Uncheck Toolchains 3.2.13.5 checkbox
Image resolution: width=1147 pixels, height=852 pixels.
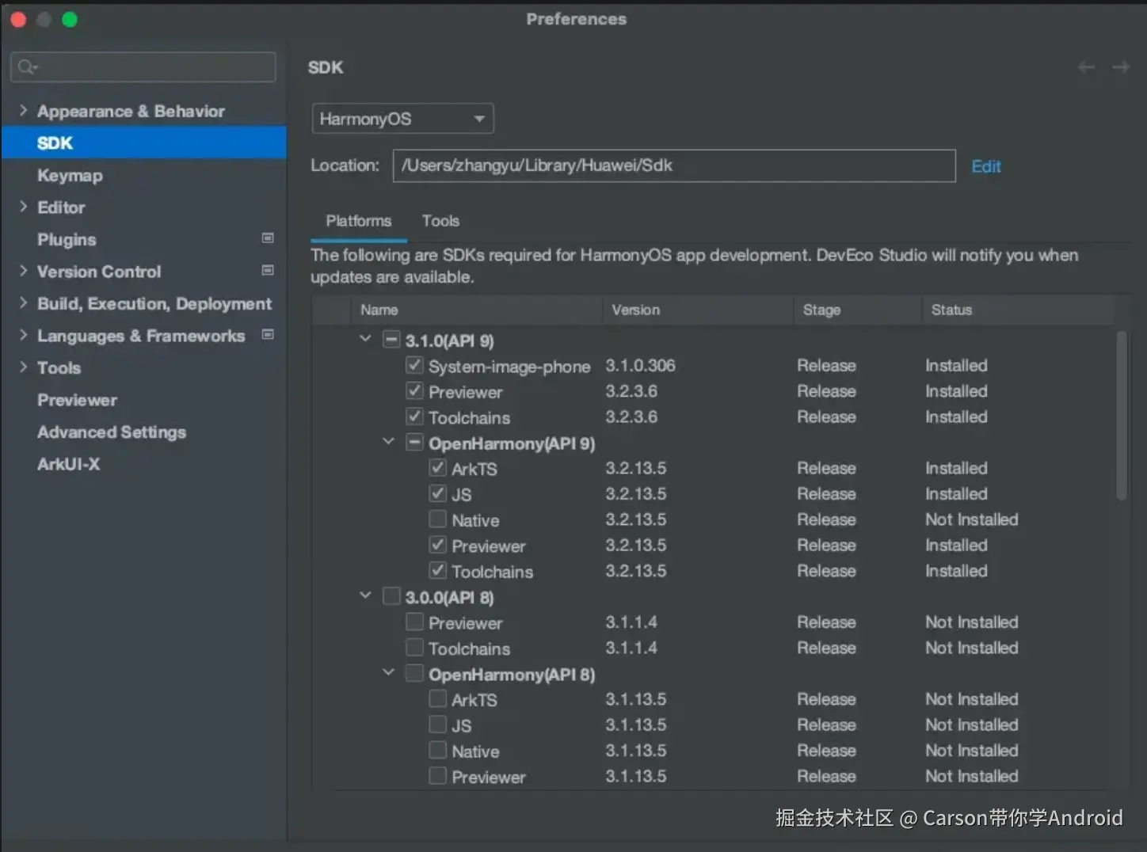437,570
